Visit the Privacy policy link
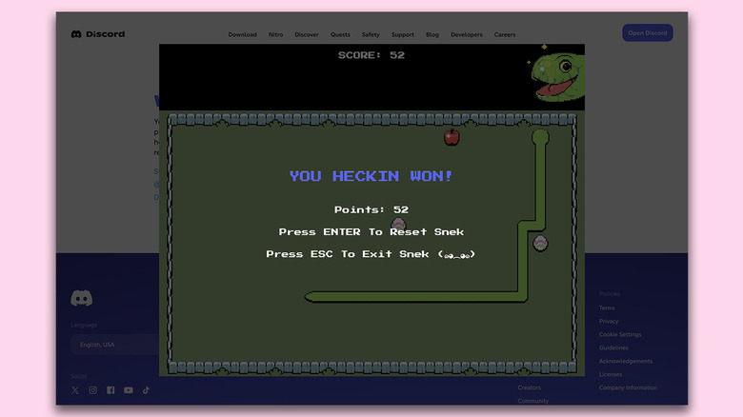The height and width of the screenshot is (417, 743). [609, 321]
